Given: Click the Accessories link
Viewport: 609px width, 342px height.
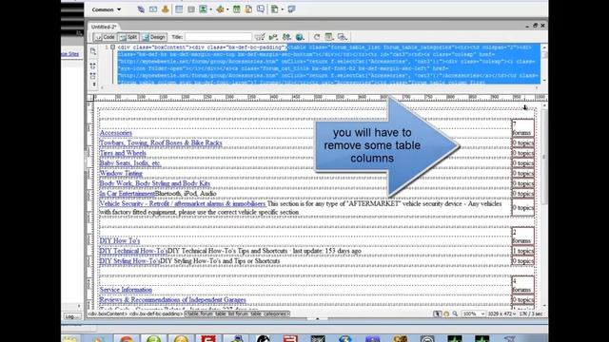Looking at the screenshot, I should point(116,133).
